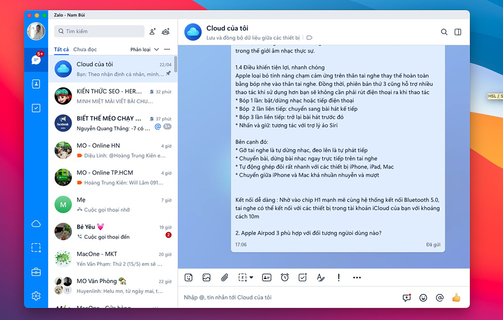Send a thumbs-up like
Image resolution: width=503 pixels, height=320 pixels.
coord(456,297)
